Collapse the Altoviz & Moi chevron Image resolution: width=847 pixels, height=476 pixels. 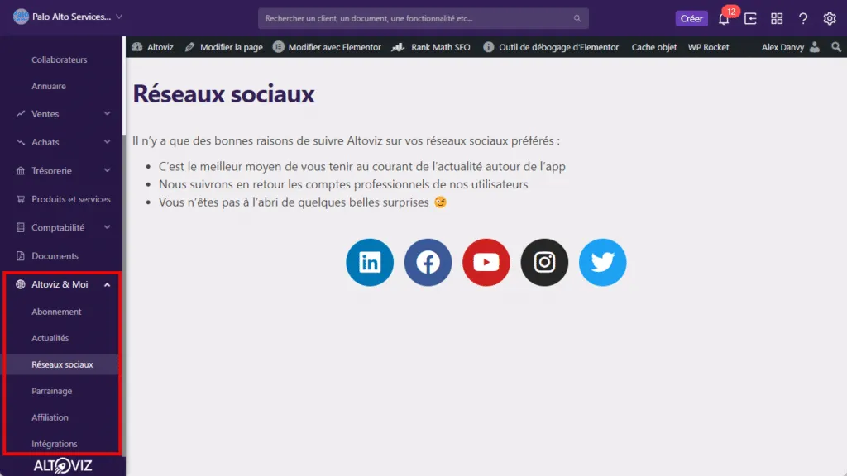(x=107, y=284)
